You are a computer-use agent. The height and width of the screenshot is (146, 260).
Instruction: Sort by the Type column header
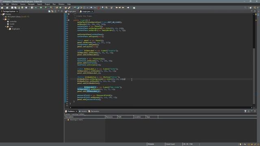coord(152,117)
